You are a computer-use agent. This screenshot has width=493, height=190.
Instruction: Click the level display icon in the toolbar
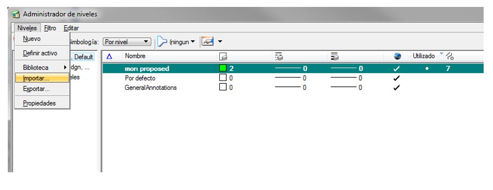[208, 41]
